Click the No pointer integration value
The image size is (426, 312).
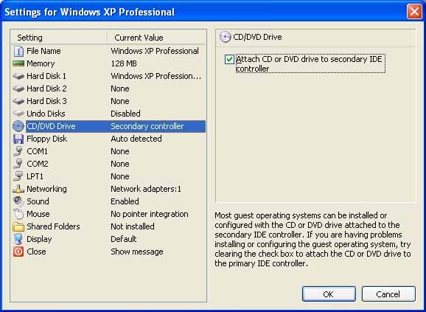150,214
